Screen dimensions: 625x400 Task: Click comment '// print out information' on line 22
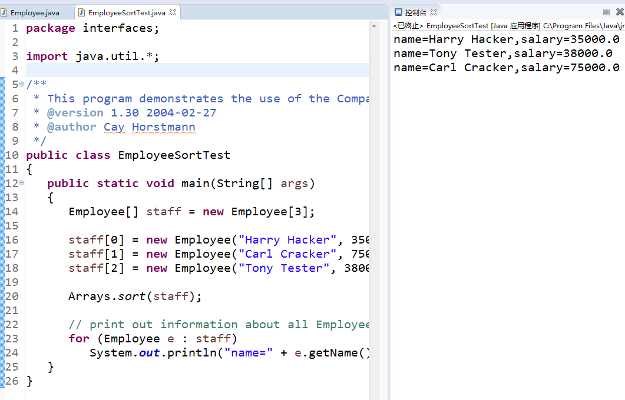point(153,325)
